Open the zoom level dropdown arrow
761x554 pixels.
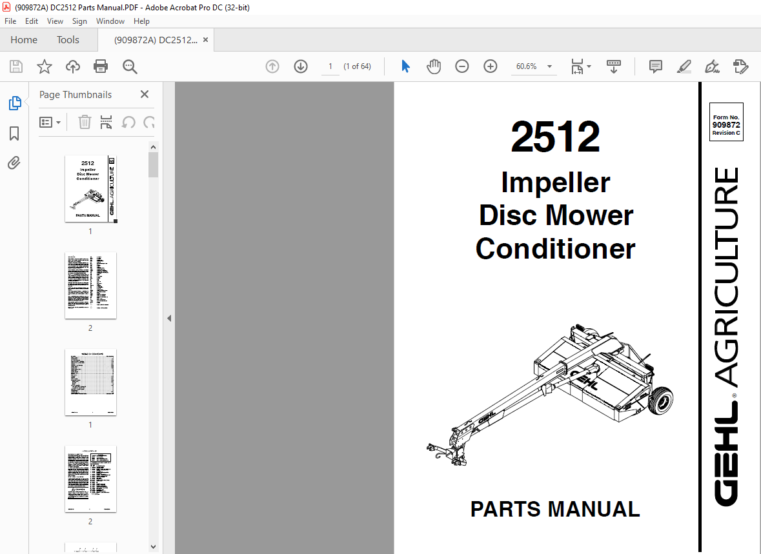pyautogui.click(x=549, y=66)
